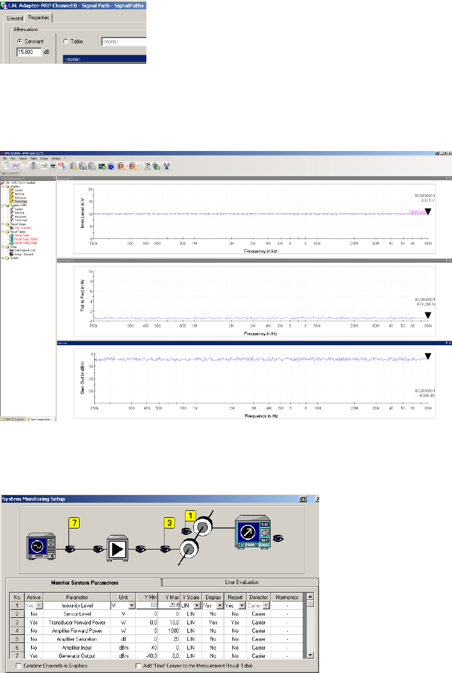Open the Display dropdown in row 1

pyautogui.click(x=220, y=606)
